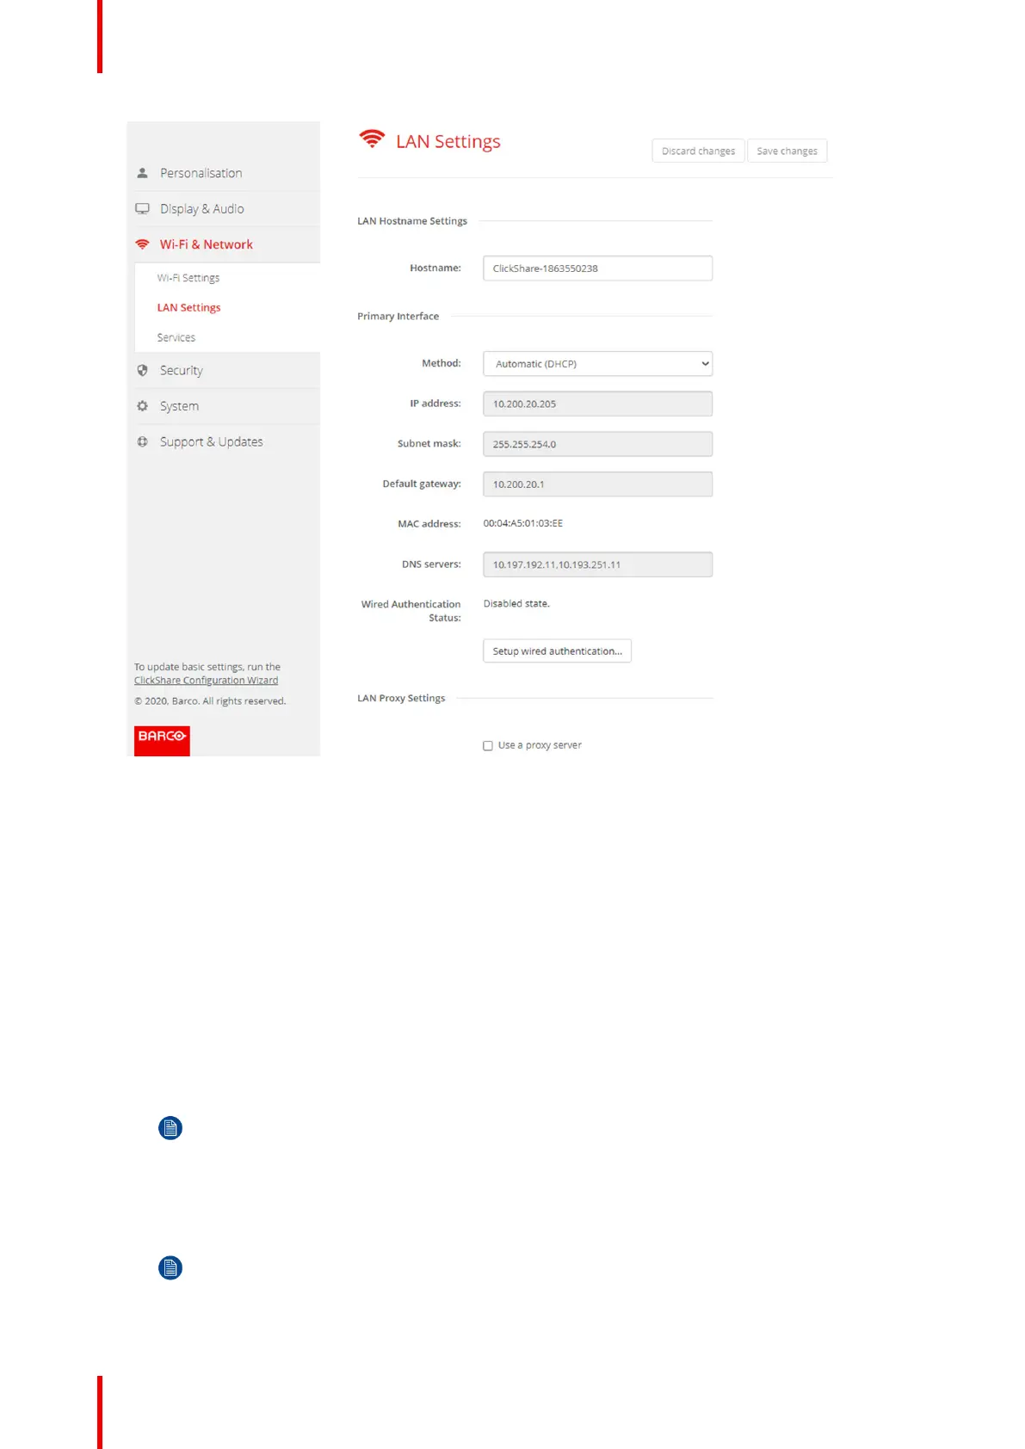
Task: Click the Save changes button
Action: click(787, 151)
